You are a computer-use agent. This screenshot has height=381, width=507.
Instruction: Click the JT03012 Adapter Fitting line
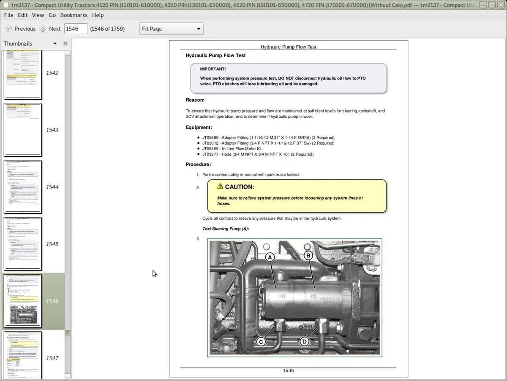click(268, 143)
